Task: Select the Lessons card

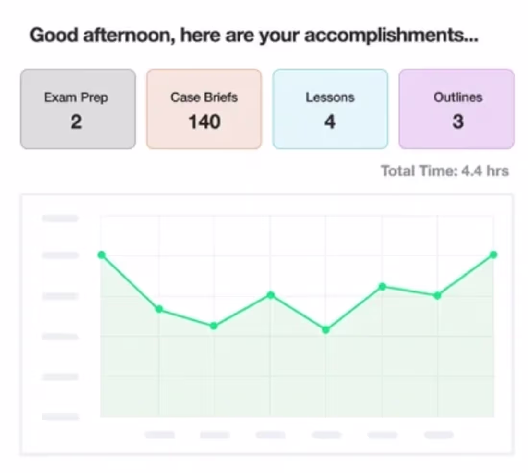Action: pos(330,109)
